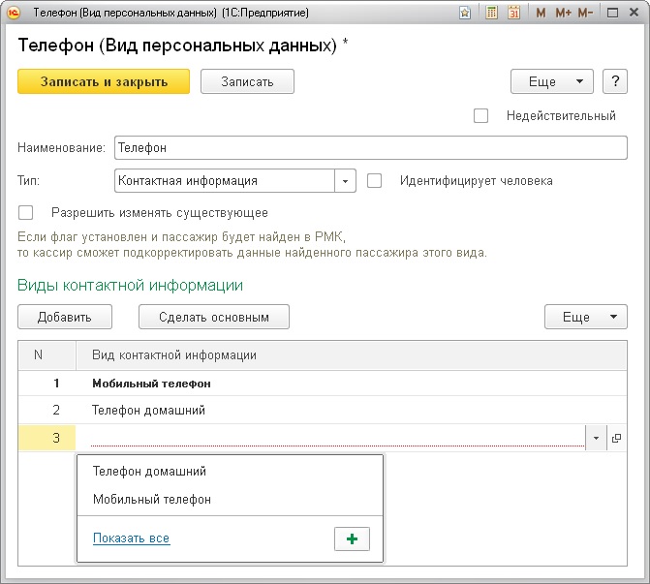650x584 pixels.
Task: Open the top Еще menu button
Action: [x=551, y=81]
